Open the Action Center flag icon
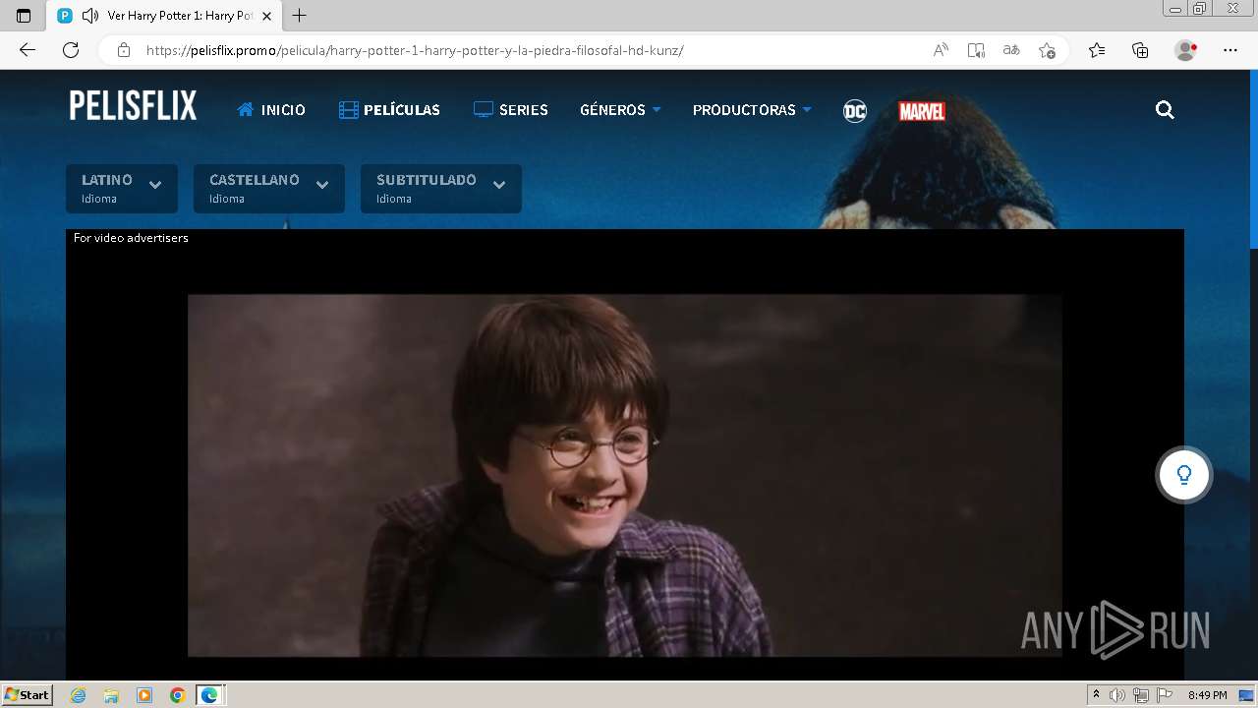The height and width of the screenshot is (708, 1258). (1165, 695)
